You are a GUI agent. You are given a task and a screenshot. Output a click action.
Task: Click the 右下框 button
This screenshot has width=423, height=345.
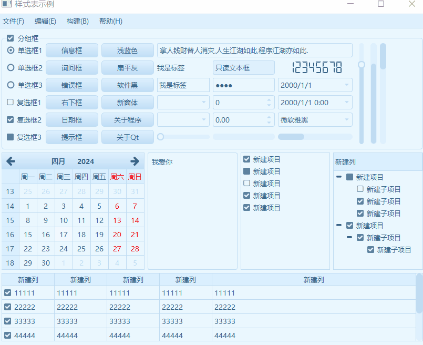[x=72, y=103]
